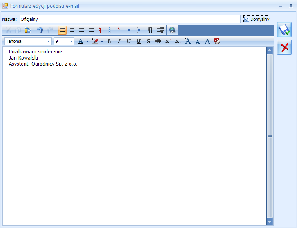297x228 pixels.
Task: Cancel editing with red X button
Action: pos(284,47)
